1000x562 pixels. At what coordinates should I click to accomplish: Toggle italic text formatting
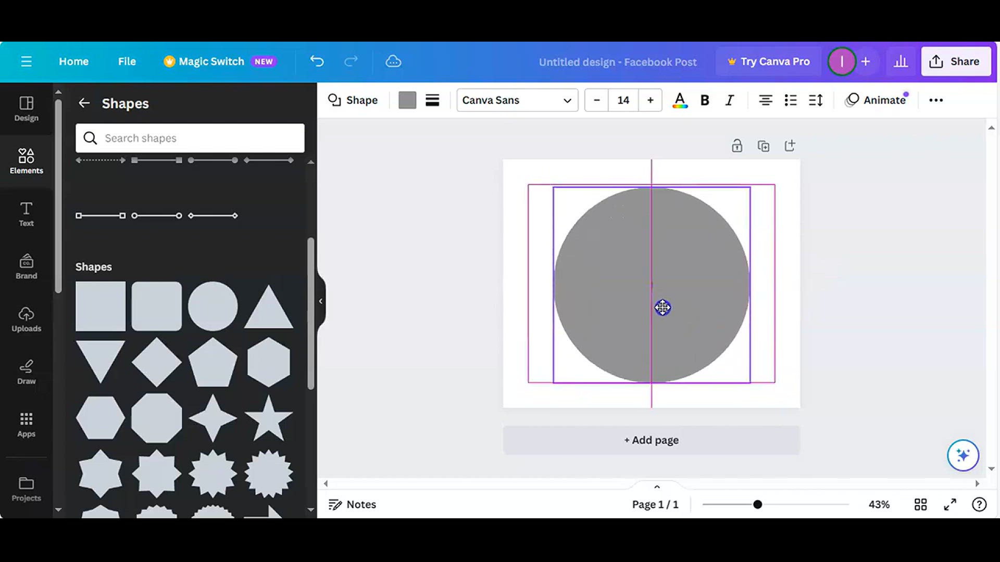click(730, 100)
